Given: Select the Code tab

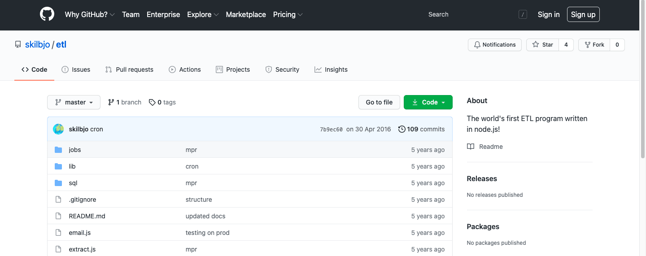Looking at the screenshot, I should pos(35,69).
